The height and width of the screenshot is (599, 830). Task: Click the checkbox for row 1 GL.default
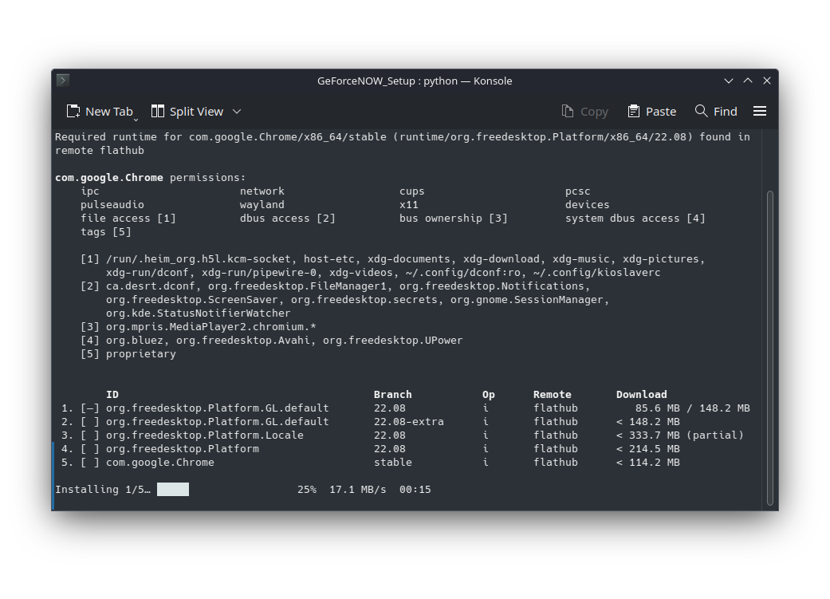coord(90,408)
